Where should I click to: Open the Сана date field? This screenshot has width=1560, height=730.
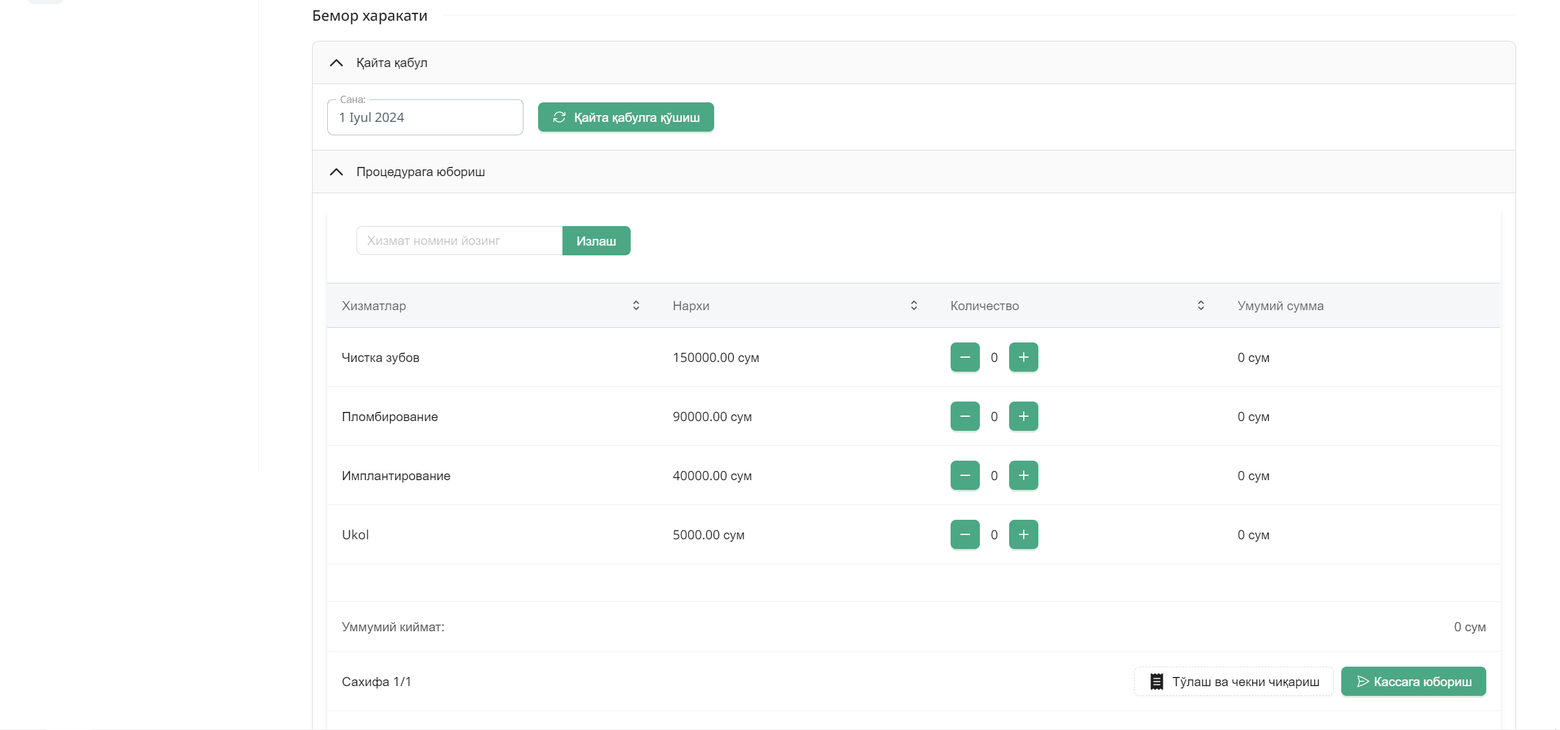pyautogui.click(x=425, y=118)
